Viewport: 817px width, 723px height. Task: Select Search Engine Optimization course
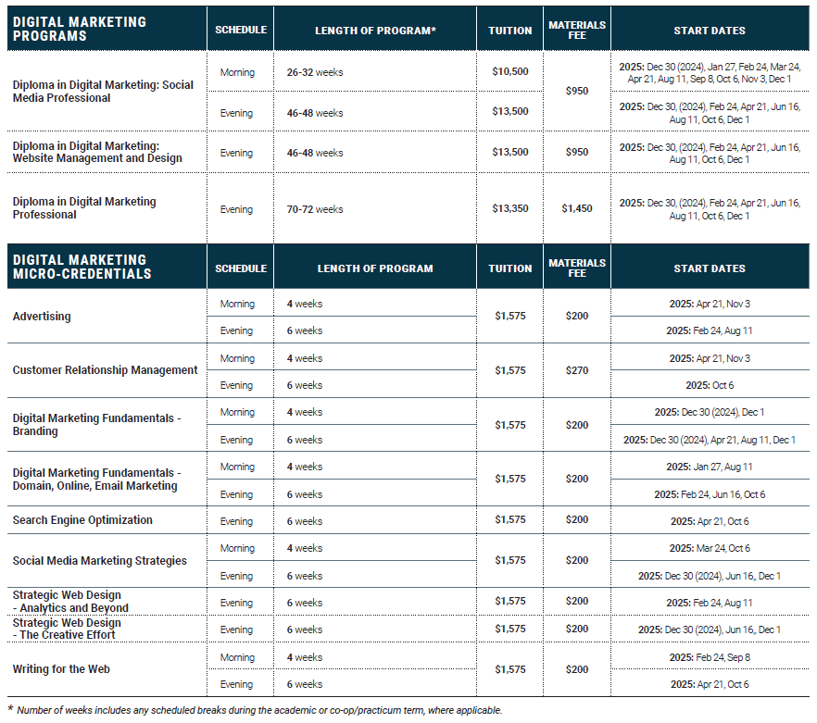pos(82,520)
